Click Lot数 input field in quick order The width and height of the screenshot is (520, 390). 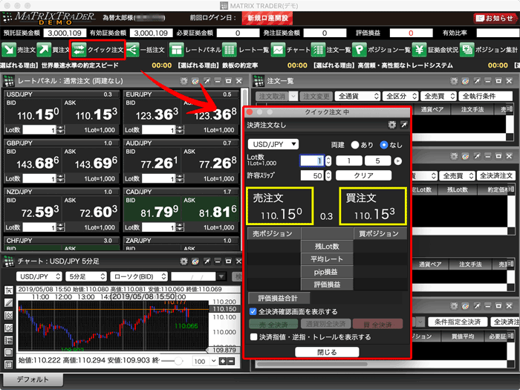coord(313,161)
